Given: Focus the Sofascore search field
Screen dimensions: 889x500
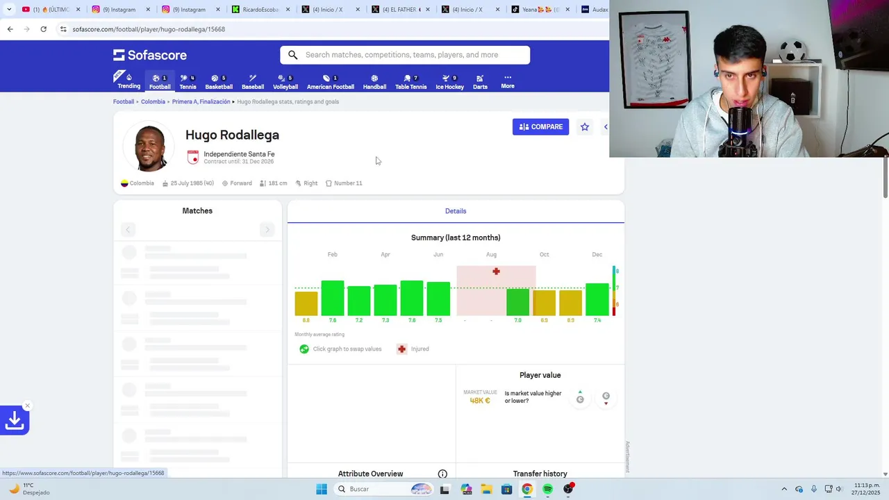Looking at the screenshot, I should 405,55.
